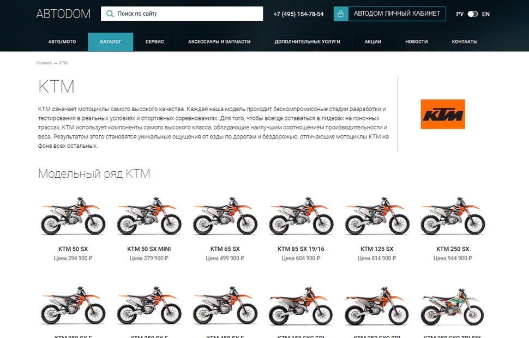Click the 'KTM 50 SX' model title
The width and height of the screenshot is (529, 338).
pyautogui.click(x=73, y=249)
